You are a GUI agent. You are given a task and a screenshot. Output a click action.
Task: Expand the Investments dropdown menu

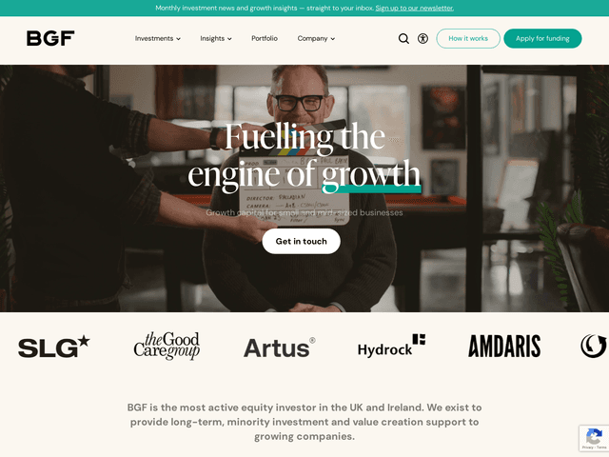point(158,38)
